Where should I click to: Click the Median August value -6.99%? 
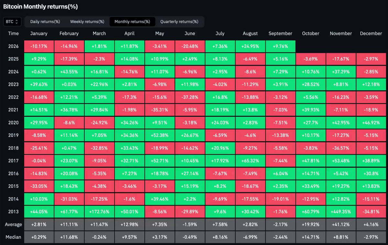coord(250,237)
